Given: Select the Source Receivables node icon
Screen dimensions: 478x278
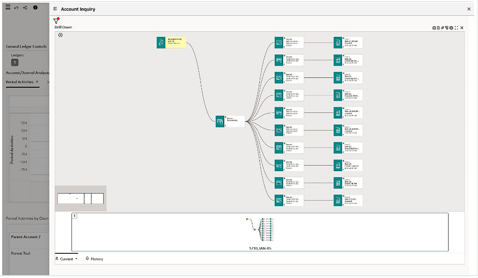Looking at the screenshot, I should [220, 122].
